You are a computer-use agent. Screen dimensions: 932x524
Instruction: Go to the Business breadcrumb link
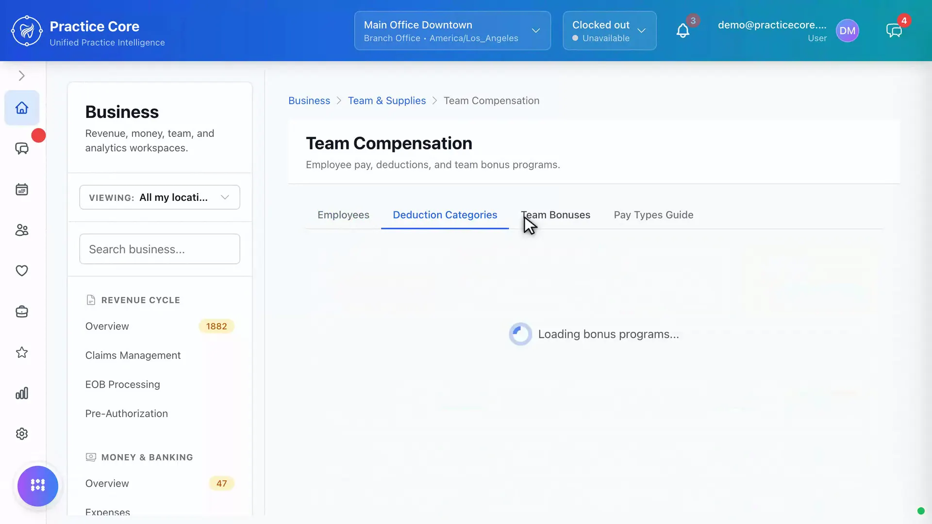(309, 100)
